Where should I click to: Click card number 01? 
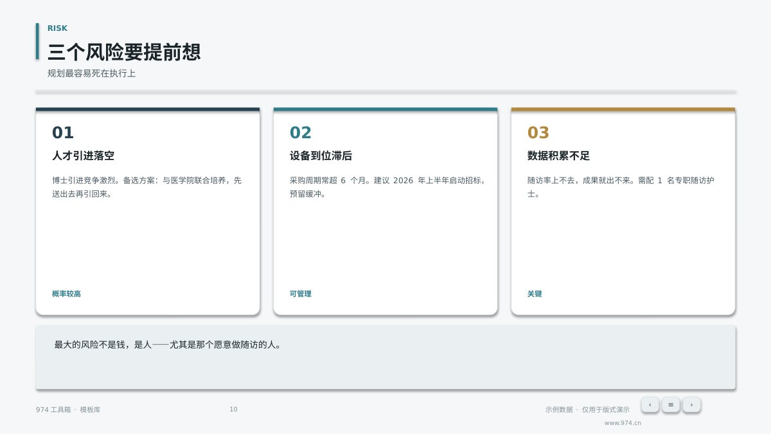(x=63, y=132)
